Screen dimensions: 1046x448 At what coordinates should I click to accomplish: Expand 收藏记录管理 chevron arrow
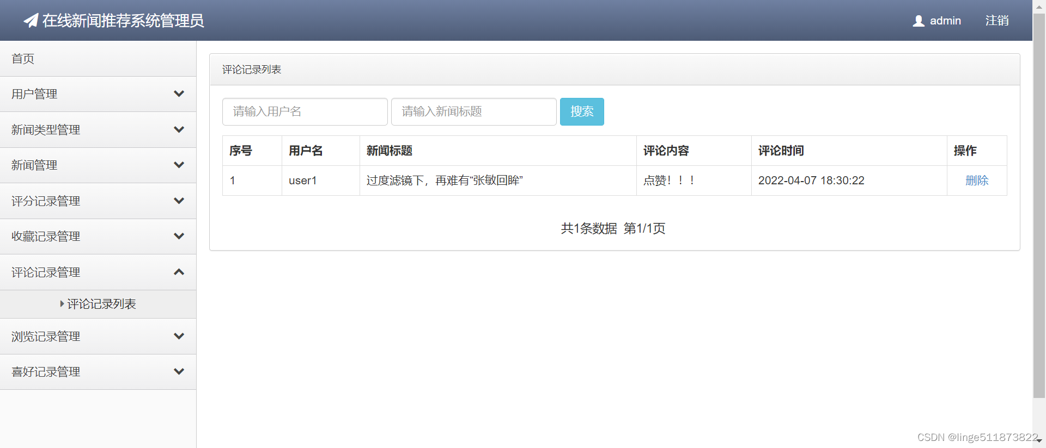click(x=179, y=236)
